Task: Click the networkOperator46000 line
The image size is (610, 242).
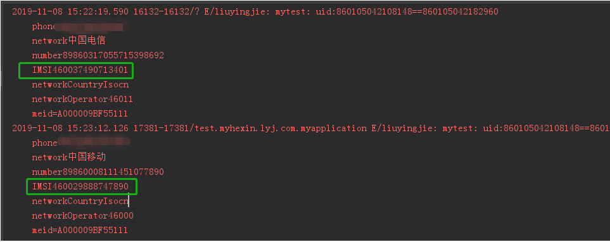Action: point(82,215)
